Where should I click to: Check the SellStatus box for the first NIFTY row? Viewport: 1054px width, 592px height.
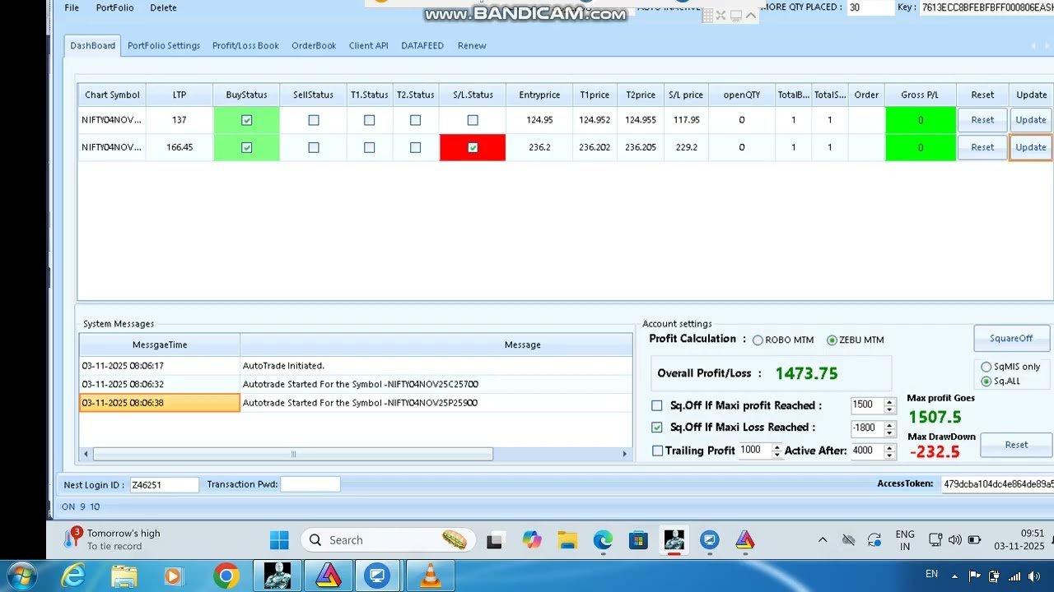313,119
